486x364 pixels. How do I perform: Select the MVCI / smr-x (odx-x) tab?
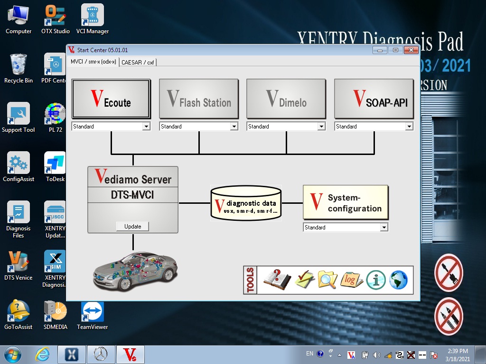click(93, 62)
